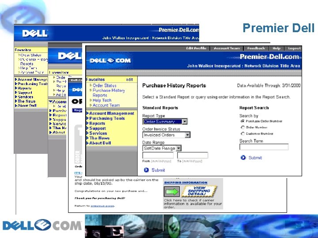
Task: Open Account Team favorite in front sidebar
Action: (106, 105)
